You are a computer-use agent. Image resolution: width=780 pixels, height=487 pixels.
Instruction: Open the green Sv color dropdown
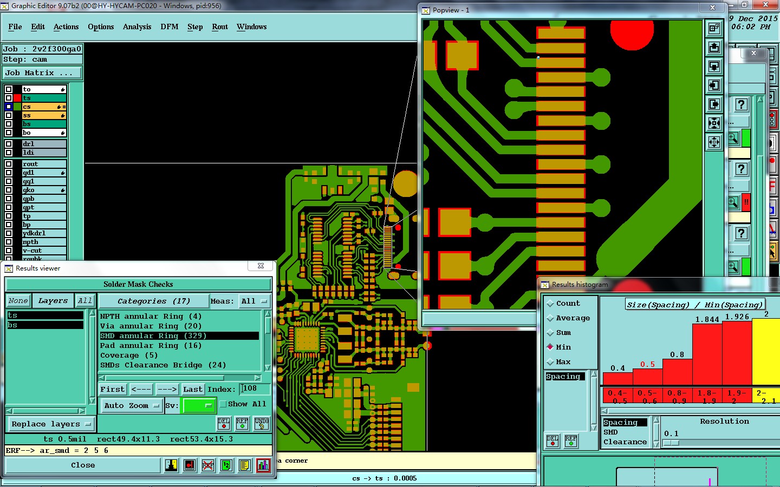click(199, 405)
